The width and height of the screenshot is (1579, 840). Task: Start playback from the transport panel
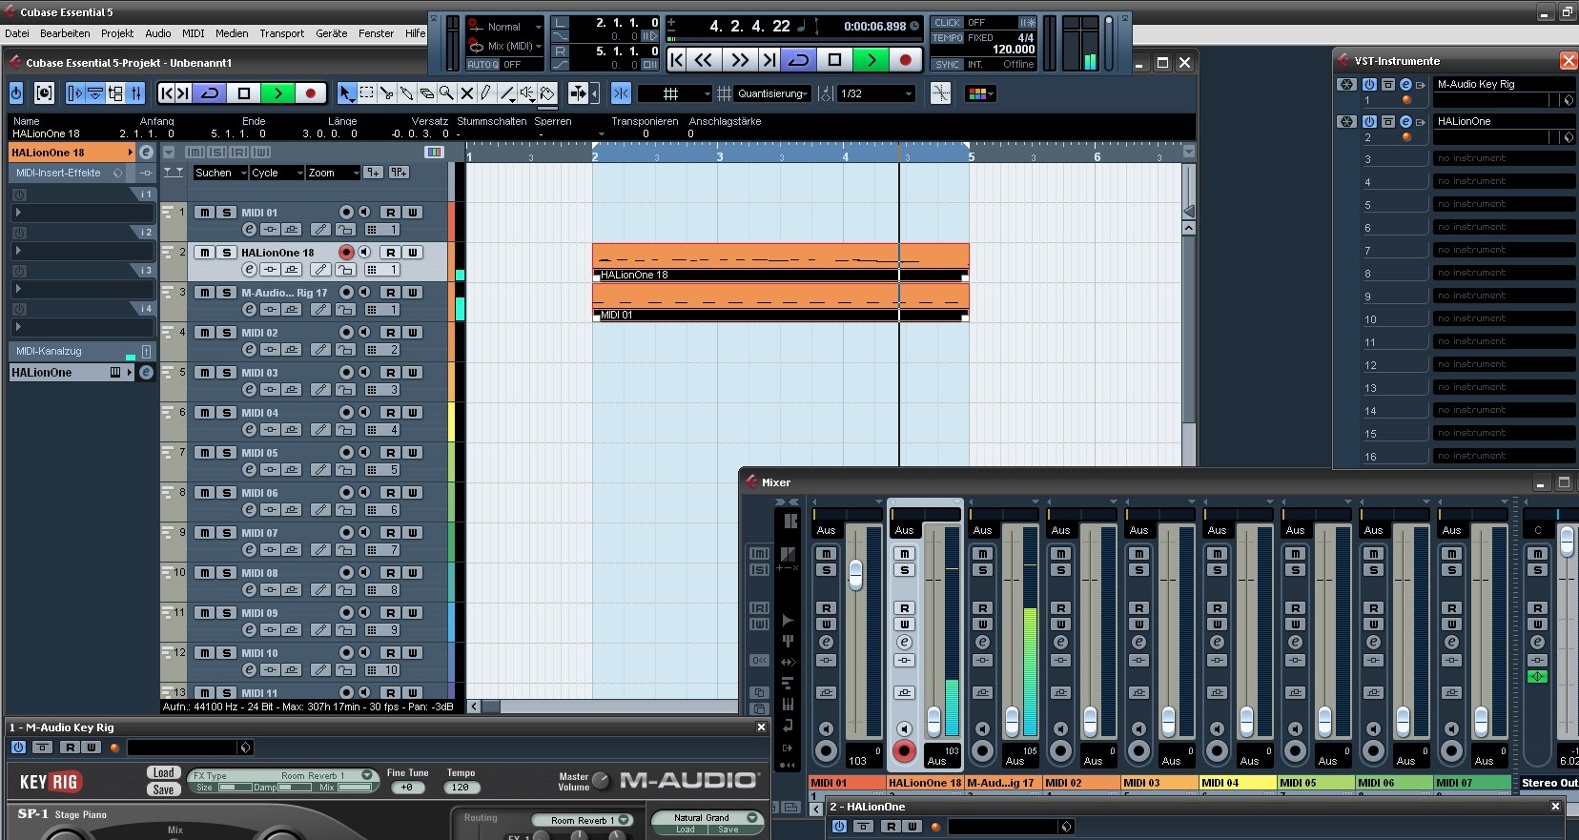tap(871, 60)
